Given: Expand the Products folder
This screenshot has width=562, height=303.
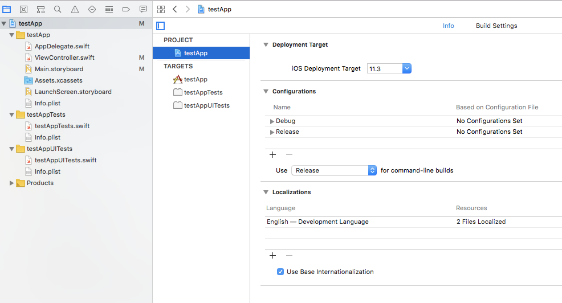Looking at the screenshot, I should (x=12, y=183).
